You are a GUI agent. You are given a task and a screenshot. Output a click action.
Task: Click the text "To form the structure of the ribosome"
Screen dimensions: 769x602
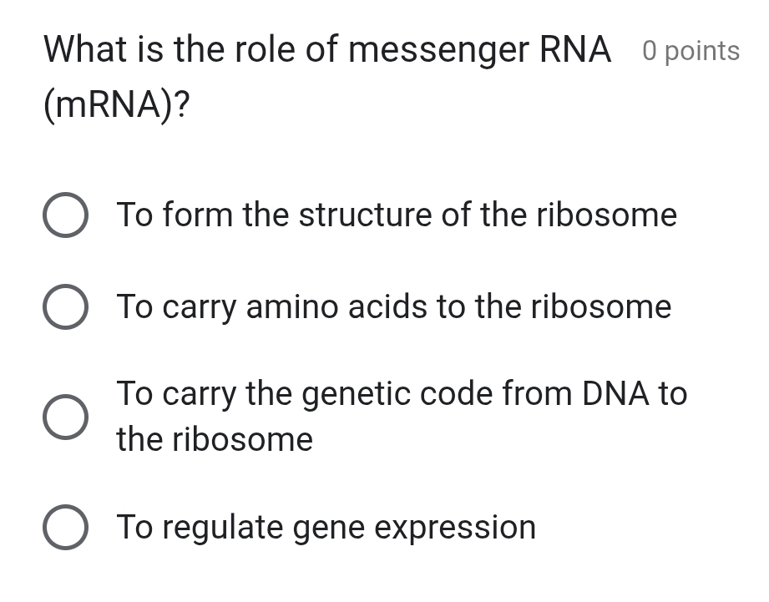click(397, 215)
